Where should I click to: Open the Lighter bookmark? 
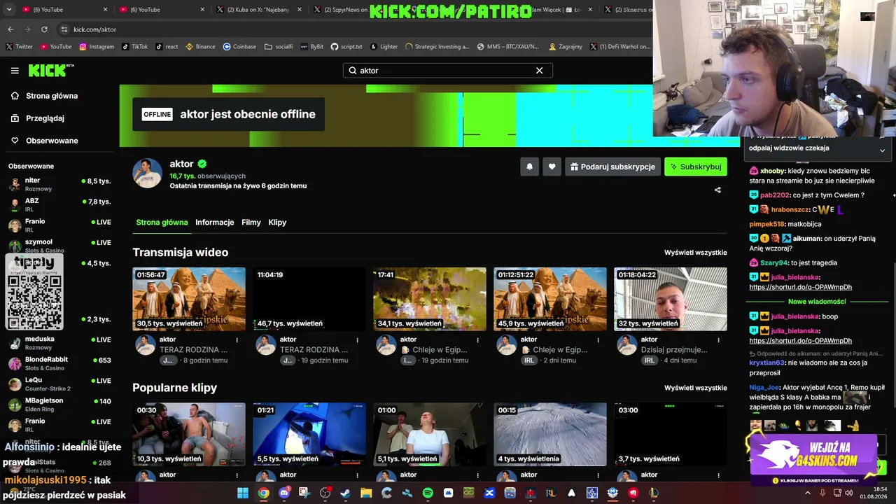pos(384,47)
